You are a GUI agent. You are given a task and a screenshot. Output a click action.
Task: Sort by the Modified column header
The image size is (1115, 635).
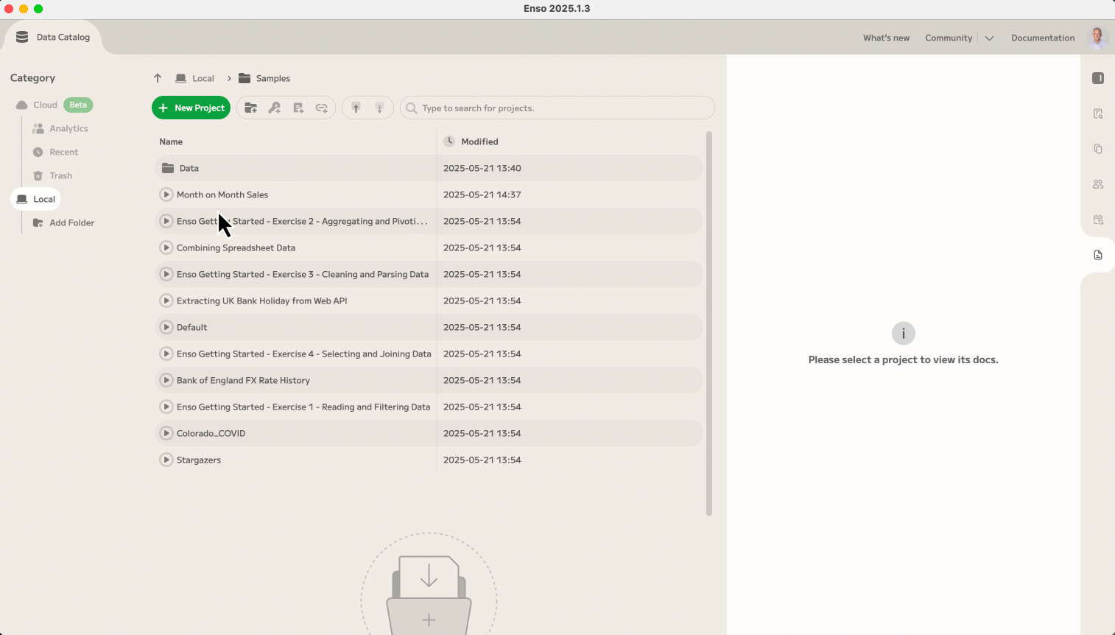click(x=479, y=141)
